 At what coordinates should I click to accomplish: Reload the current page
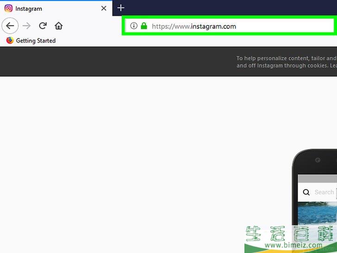click(43, 26)
